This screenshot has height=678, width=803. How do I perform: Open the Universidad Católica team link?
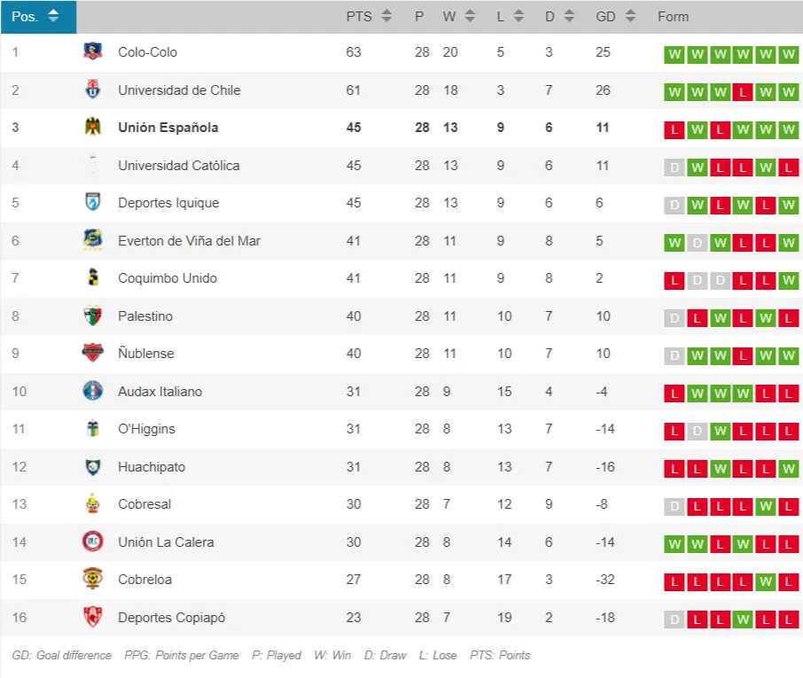178,166
